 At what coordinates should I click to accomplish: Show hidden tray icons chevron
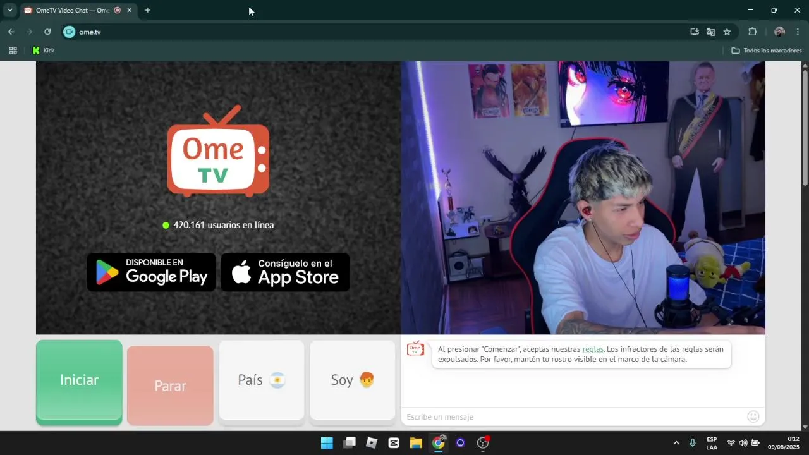coord(676,443)
